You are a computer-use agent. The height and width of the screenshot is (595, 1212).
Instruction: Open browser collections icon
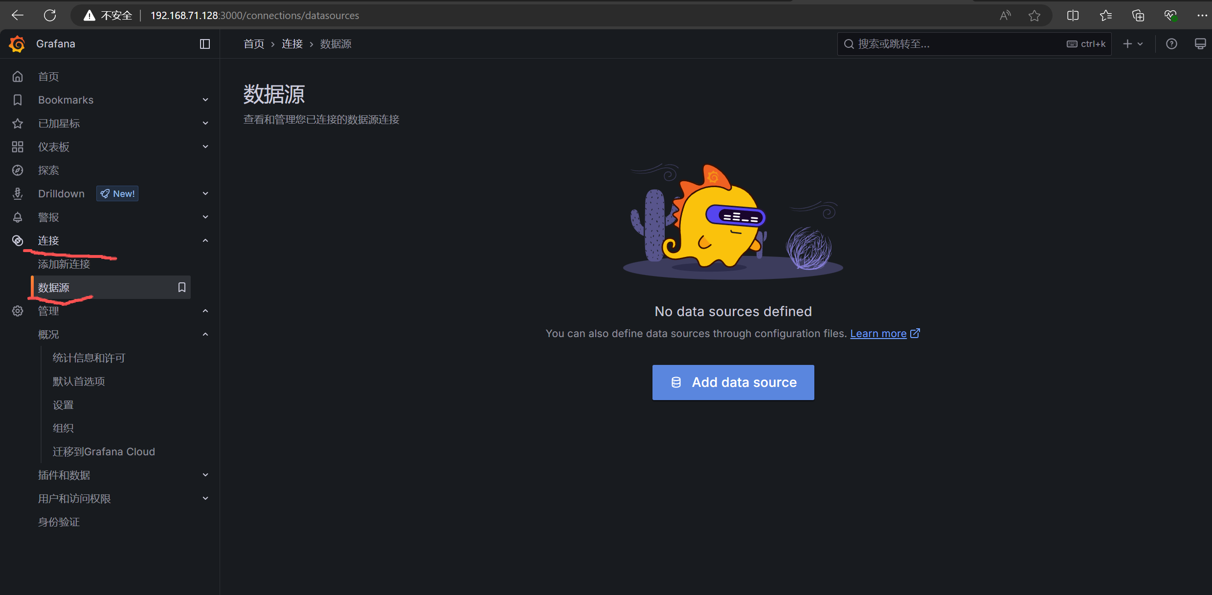[x=1138, y=16]
